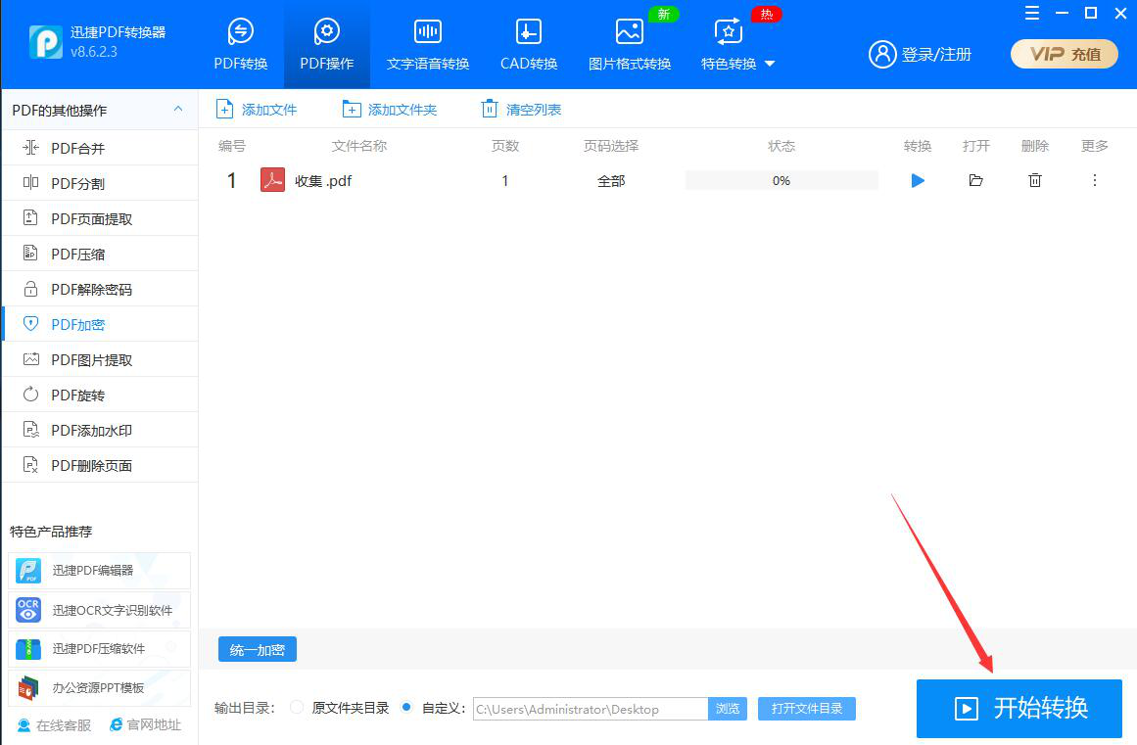Open the hamburger main menu icon

[1032, 13]
